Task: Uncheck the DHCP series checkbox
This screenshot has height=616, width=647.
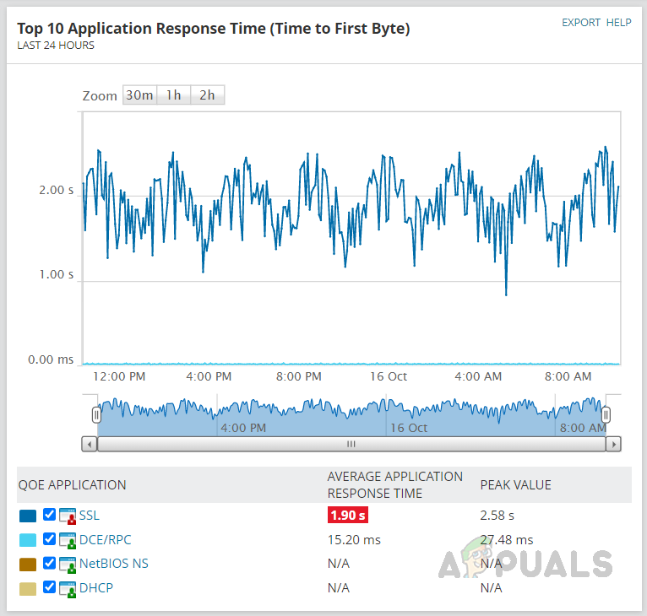Action: [x=49, y=587]
